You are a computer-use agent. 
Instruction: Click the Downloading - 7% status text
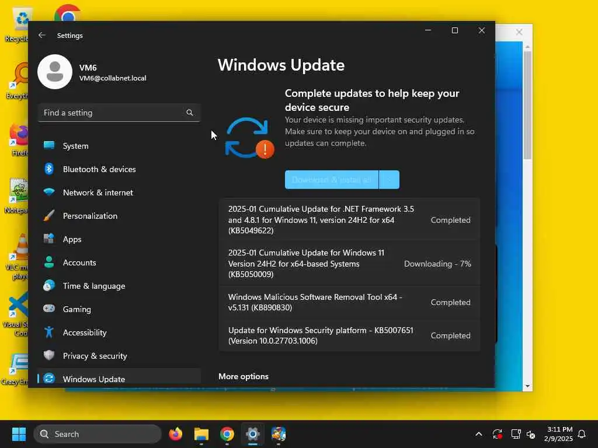coord(437,264)
